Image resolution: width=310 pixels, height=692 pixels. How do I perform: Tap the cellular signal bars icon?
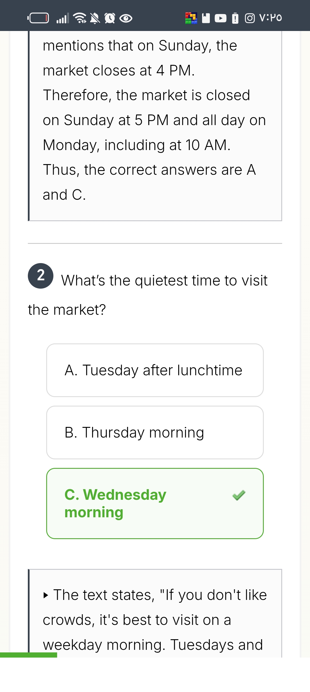pyautogui.click(x=62, y=18)
